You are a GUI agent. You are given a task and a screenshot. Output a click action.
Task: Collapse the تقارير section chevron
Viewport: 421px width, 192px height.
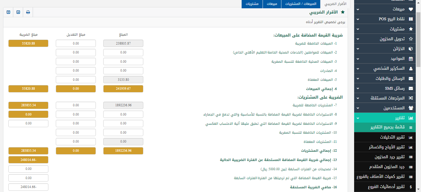(358, 118)
